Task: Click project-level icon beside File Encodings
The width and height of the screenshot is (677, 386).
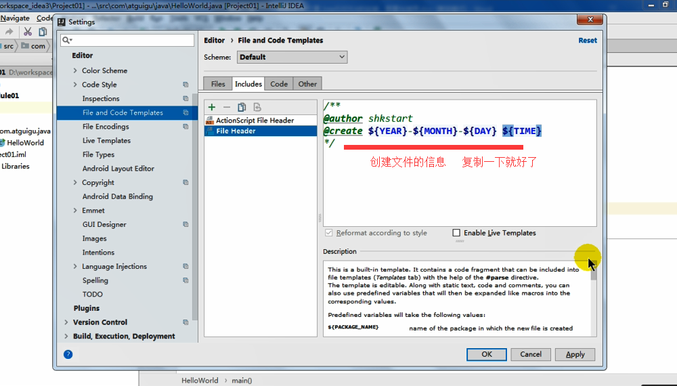Action: [x=185, y=127]
